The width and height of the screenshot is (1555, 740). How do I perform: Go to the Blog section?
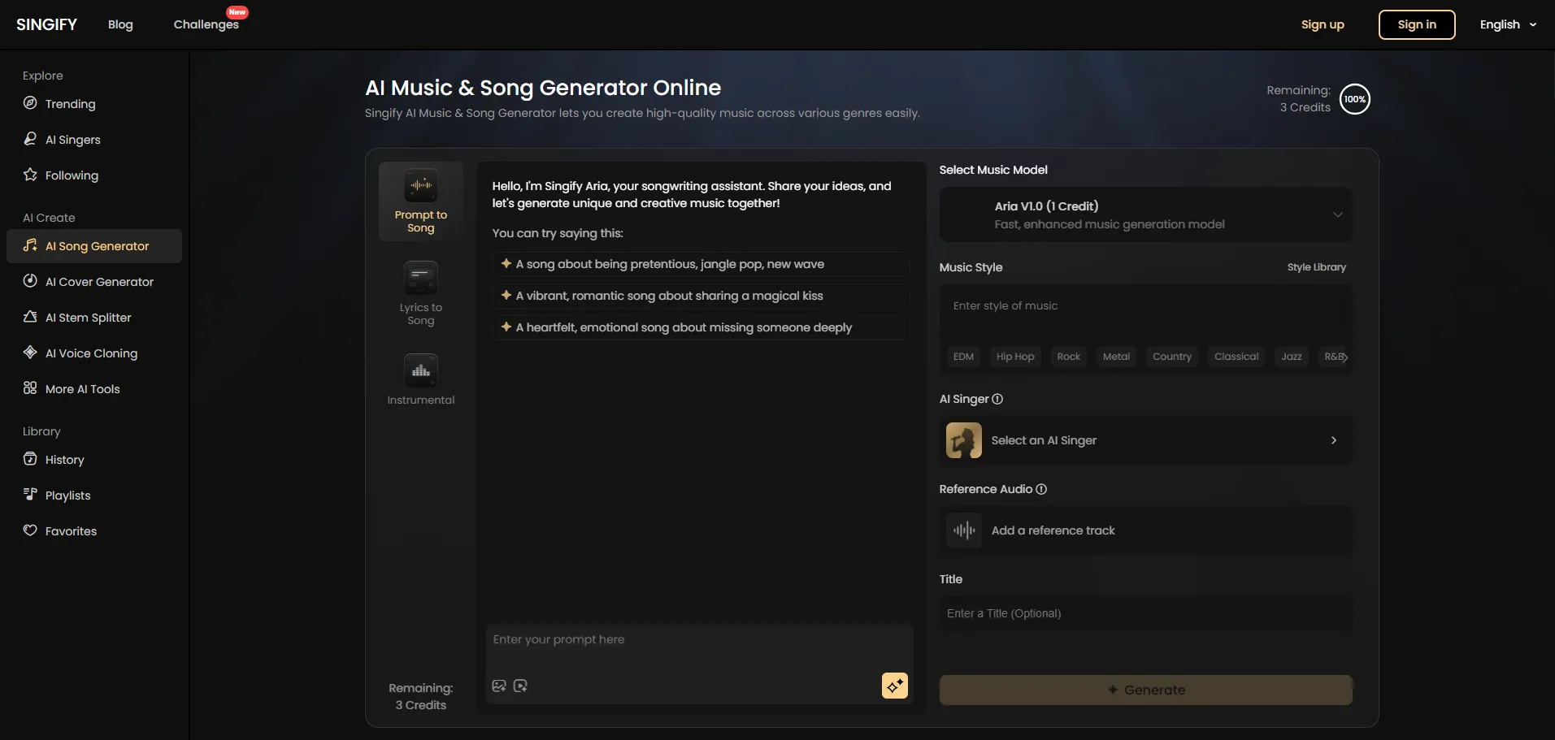(119, 24)
